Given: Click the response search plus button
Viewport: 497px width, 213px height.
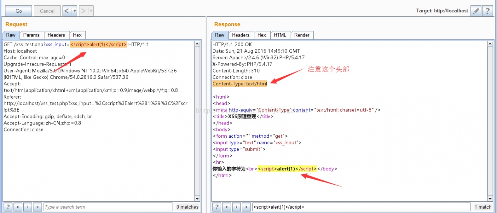Looking at the screenshot, I should 236,207.
